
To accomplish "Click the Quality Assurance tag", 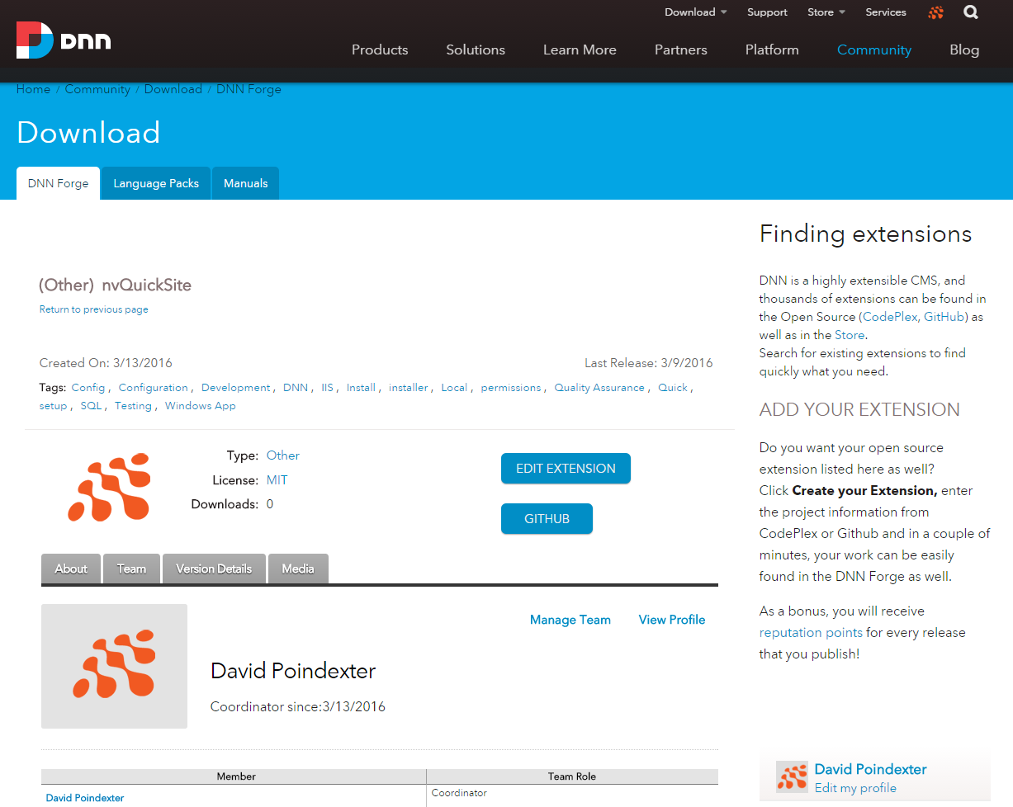I will point(599,387).
